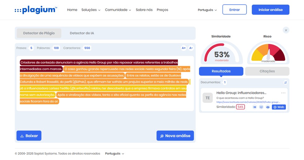The image size is (304, 160).
Task: Click the grid compare icon in result card
Action: point(261,107)
